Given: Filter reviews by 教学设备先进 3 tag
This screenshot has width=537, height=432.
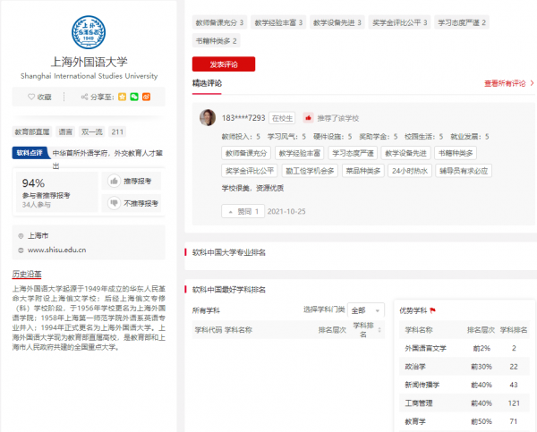Looking at the screenshot, I should (x=337, y=22).
